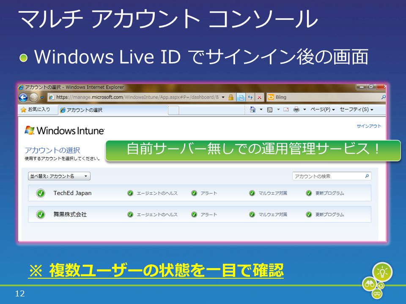Open the Home button dropdown arrow
The image size is (406, 304).
[261, 110]
